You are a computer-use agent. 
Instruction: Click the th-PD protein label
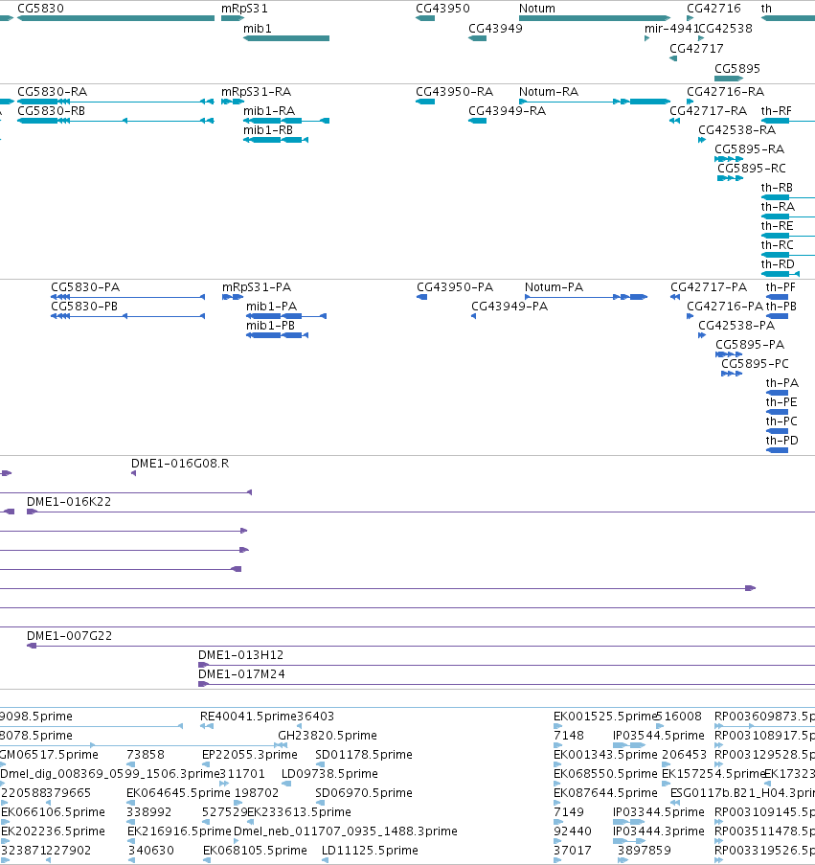[x=781, y=441]
